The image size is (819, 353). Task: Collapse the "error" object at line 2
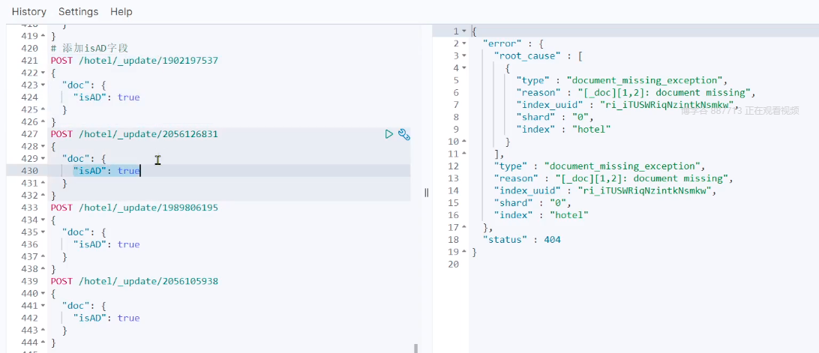(463, 43)
